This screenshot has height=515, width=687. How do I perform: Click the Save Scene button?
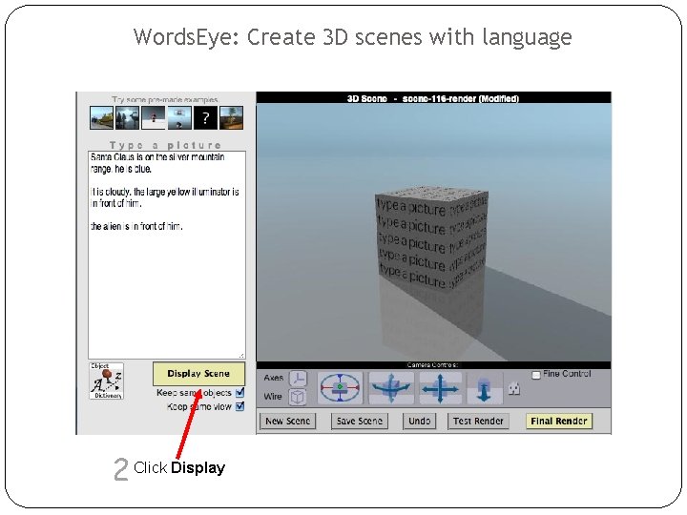click(x=360, y=421)
